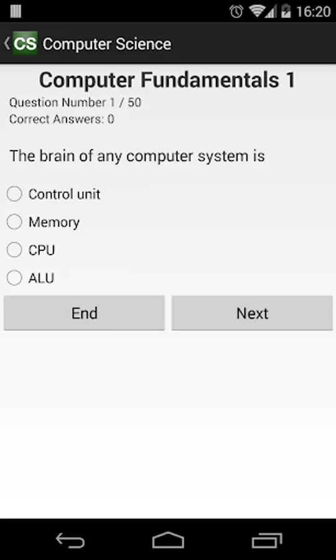This screenshot has width=336, height=560.
Task: Tap the Android home navigation icon
Action: pos(168,540)
